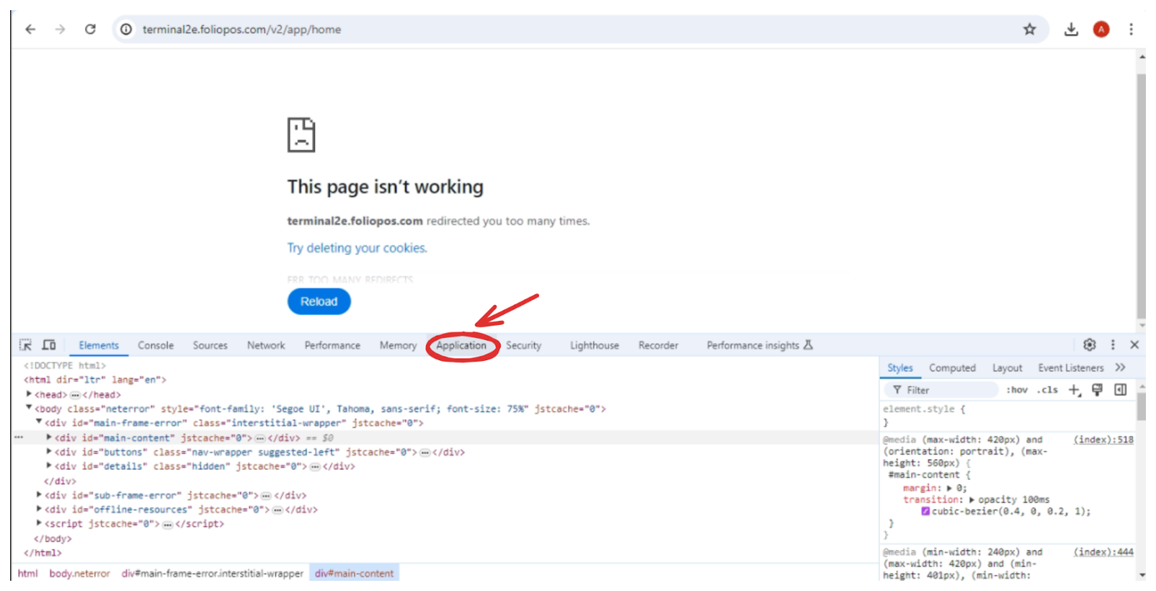Viewport: 1156px width, 591px height.
Task: Select html in the breadcrumb bar
Action: pos(27,574)
